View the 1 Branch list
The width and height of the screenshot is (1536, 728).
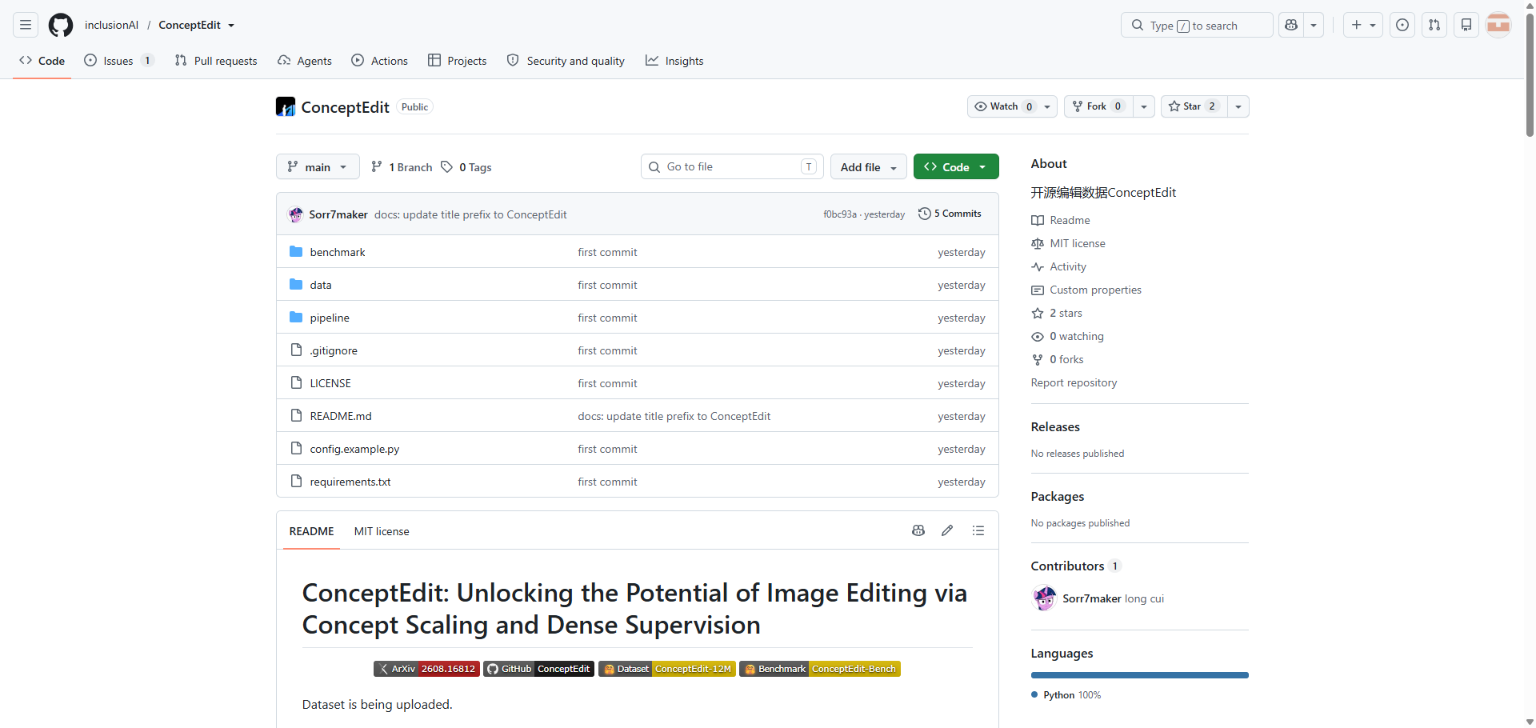[x=402, y=166]
